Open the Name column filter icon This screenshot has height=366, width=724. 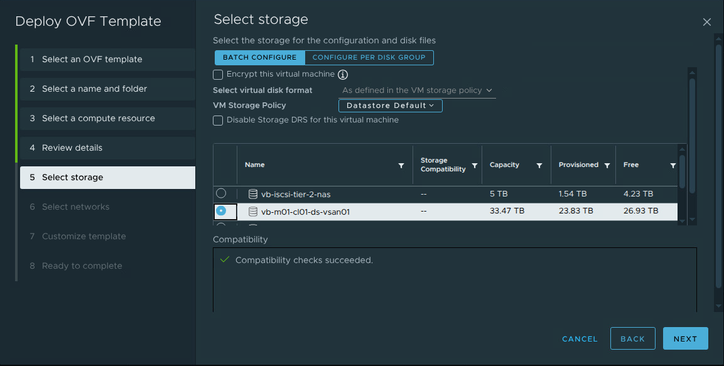point(401,166)
